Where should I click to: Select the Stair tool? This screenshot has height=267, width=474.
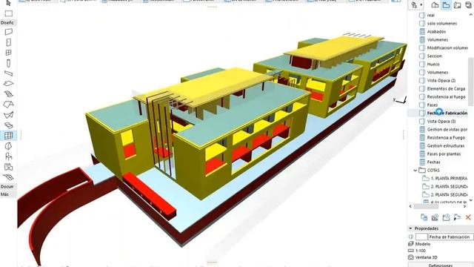pos(8,94)
